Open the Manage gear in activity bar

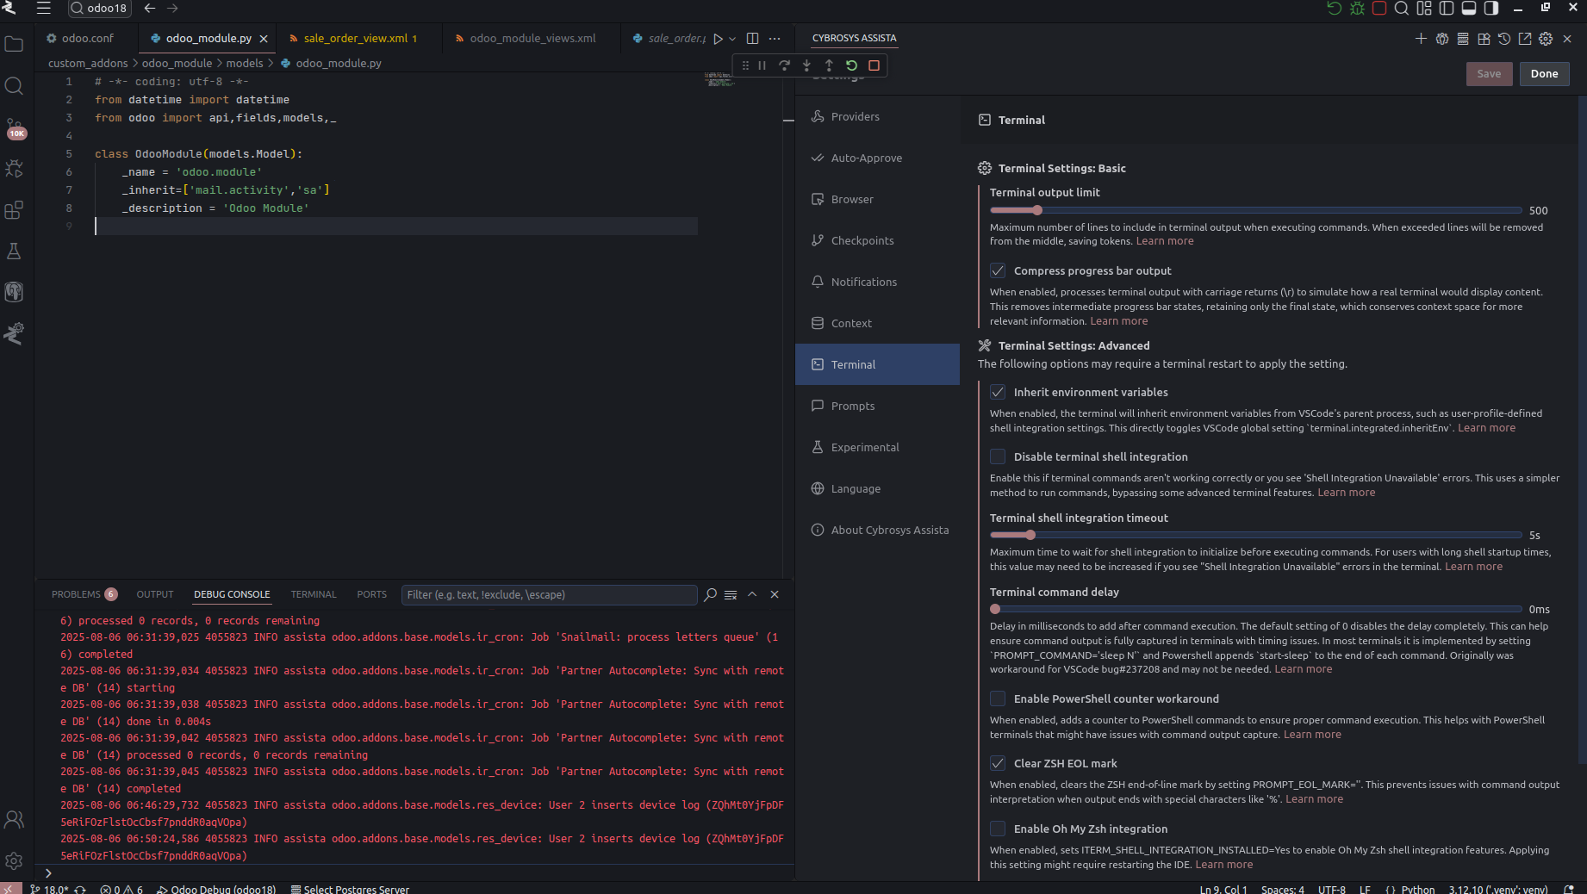(14, 860)
